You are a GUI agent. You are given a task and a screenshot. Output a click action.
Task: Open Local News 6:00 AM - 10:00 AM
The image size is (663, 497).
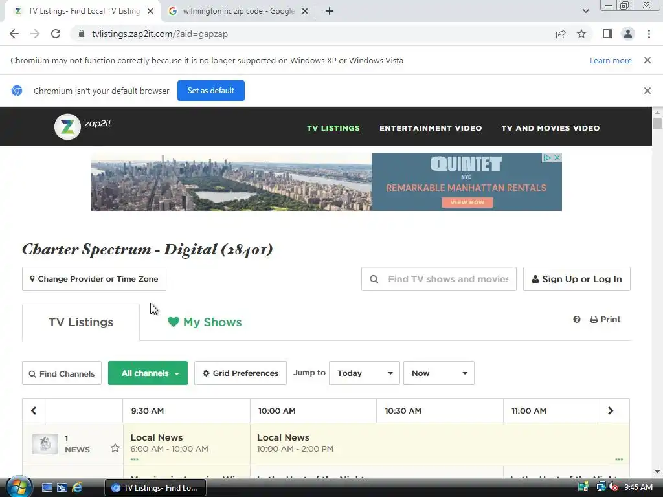click(x=186, y=444)
